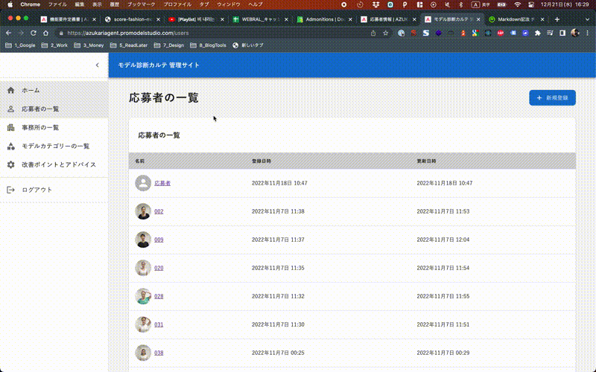The height and width of the screenshot is (372, 596).
Task: Click the 新規登録 button
Action: click(552, 98)
